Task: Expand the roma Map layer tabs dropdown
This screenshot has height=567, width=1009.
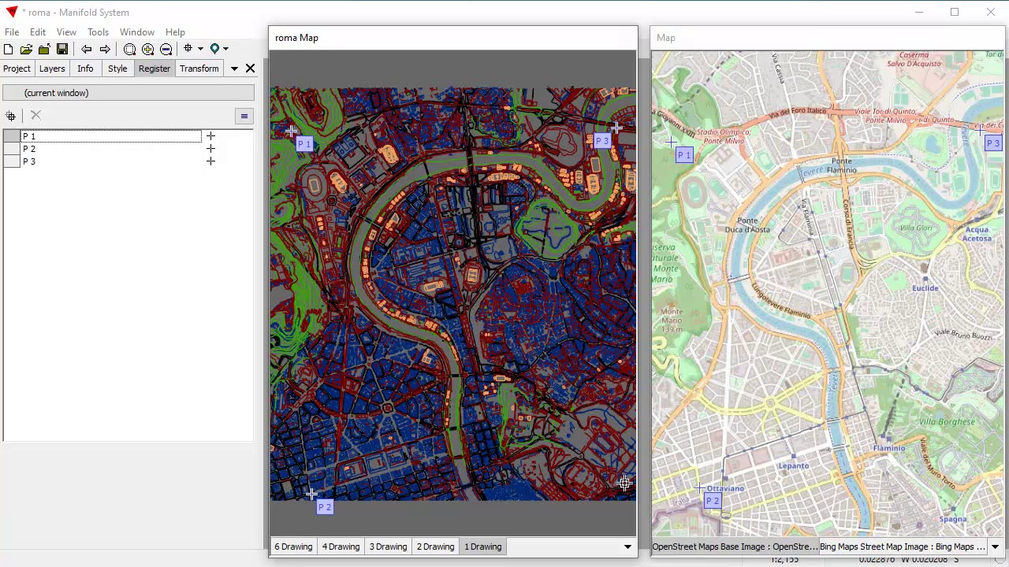Action: [627, 547]
